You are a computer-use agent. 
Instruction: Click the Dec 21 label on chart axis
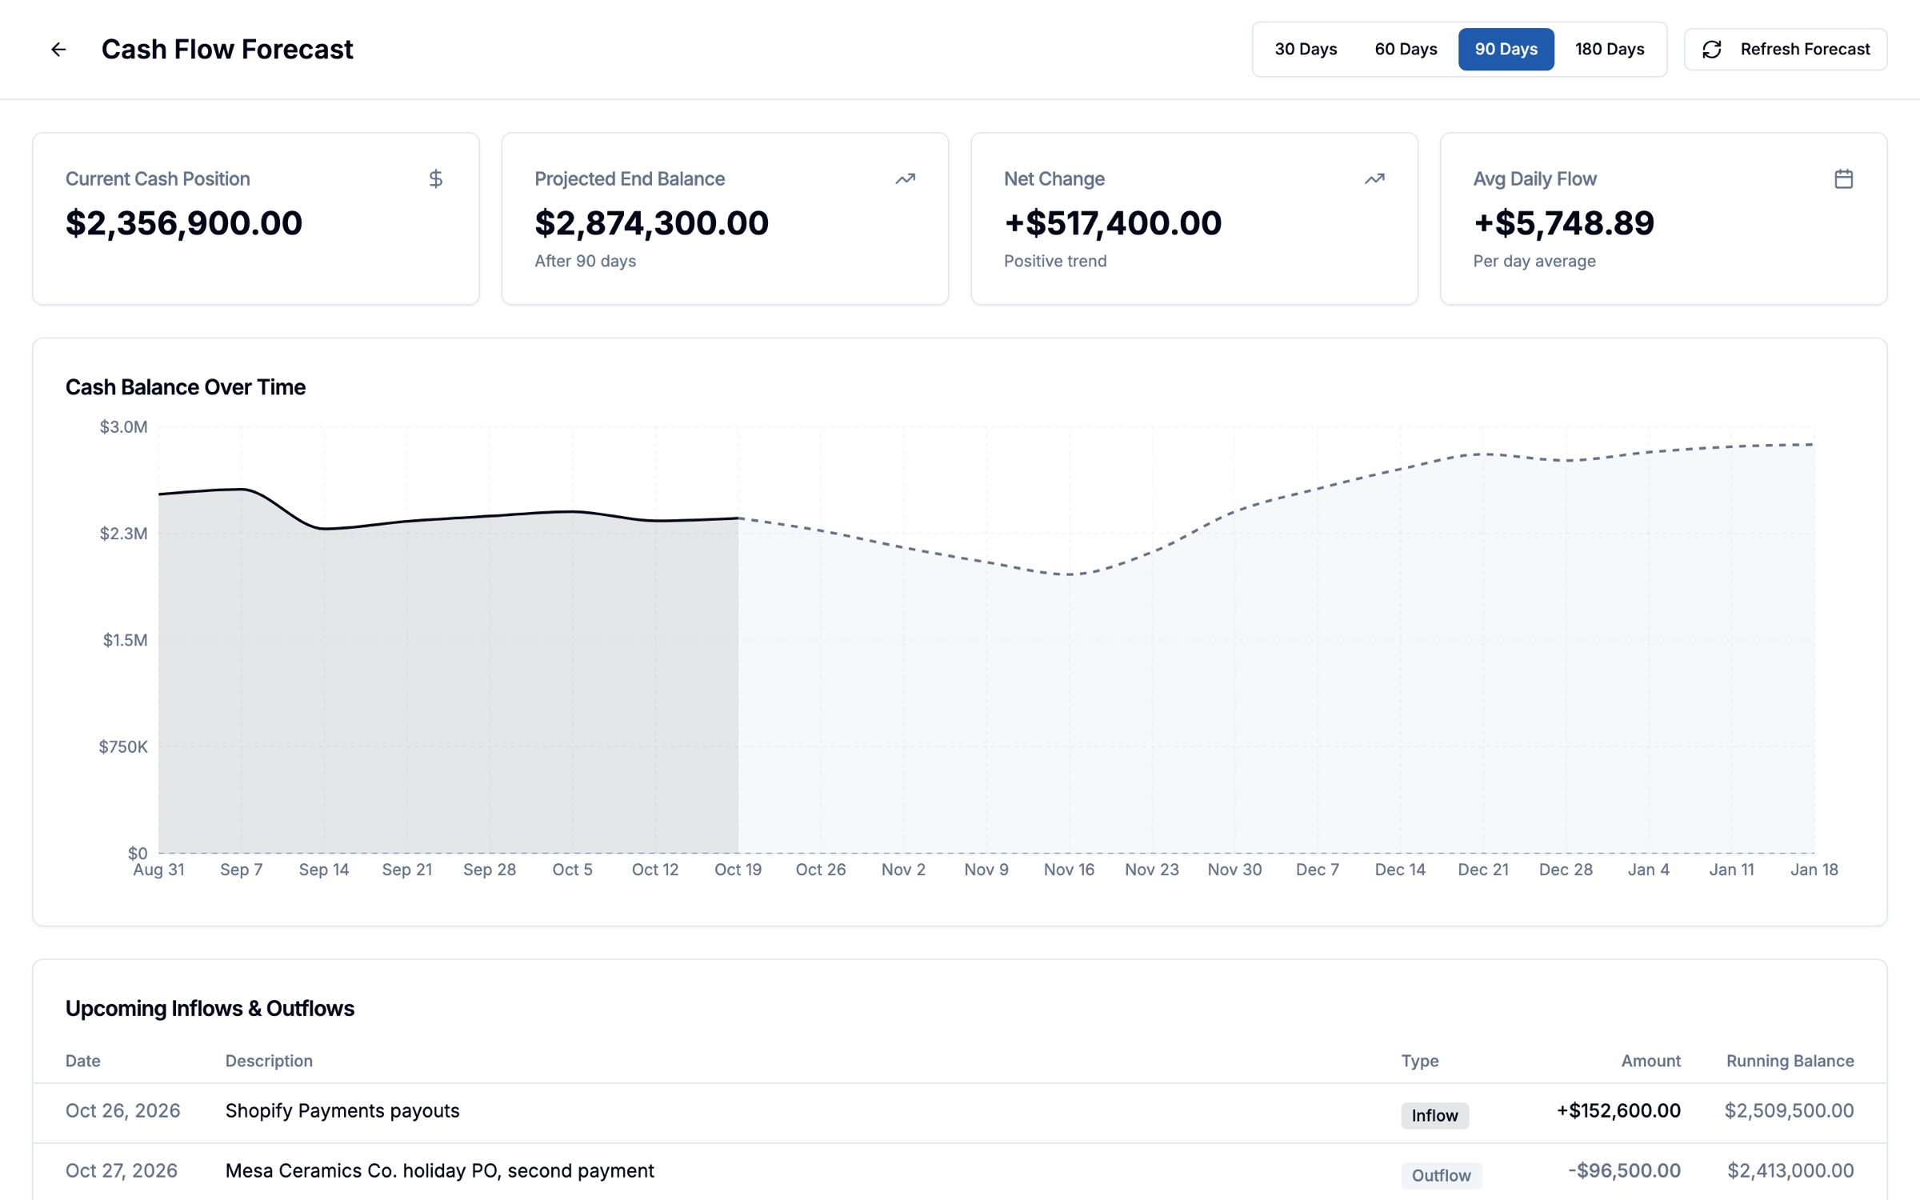pyautogui.click(x=1482, y=870)
